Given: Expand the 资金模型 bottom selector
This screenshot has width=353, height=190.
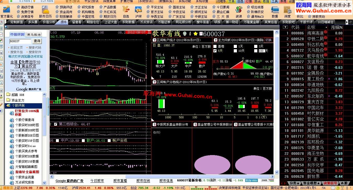Looking at the screenshot, I should [311, 183].
